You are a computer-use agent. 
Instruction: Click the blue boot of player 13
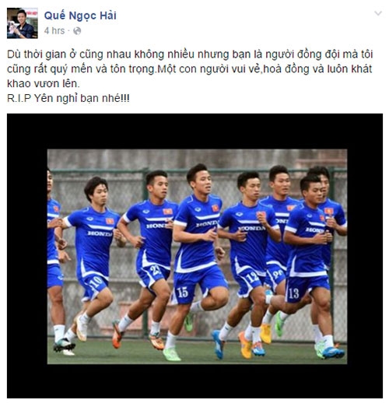(334, 352)
